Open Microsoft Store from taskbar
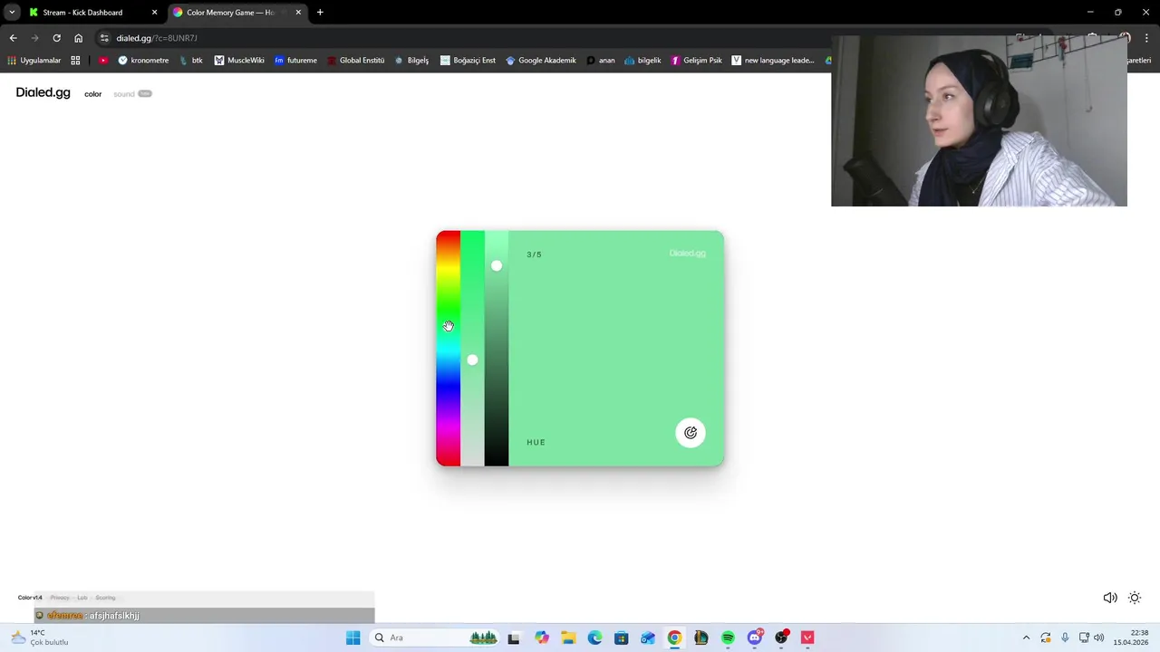This screenshot has height=652, width=1160. click(x=621, y=638)
